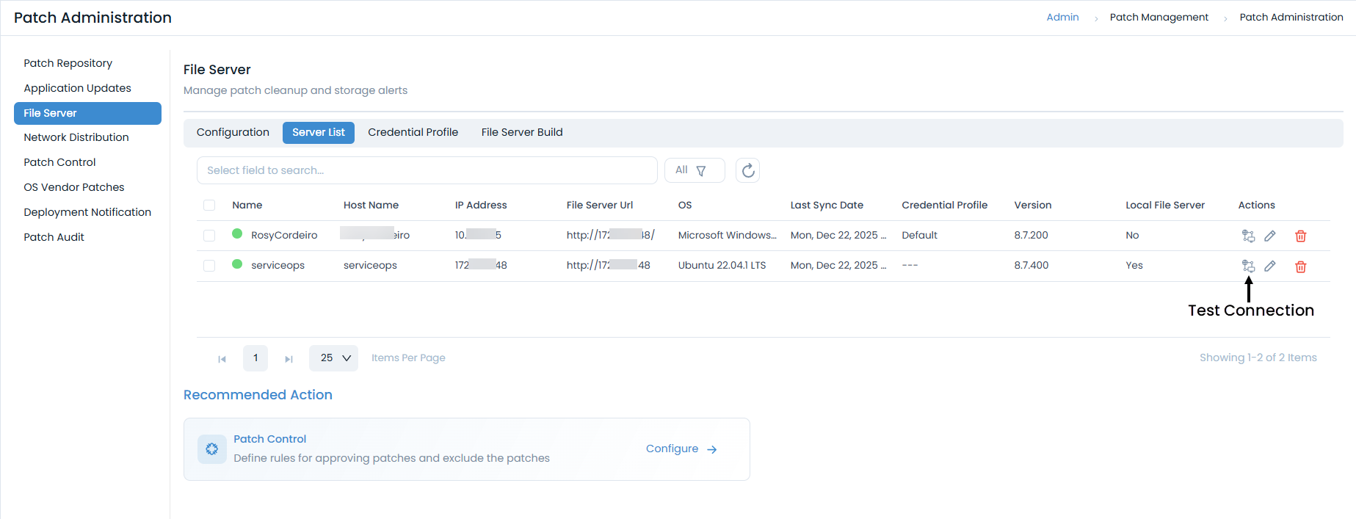Delete the serviceops server
Image resolution: width=1356 pixels, height=519 pixels.
[x=1300, y=266]
